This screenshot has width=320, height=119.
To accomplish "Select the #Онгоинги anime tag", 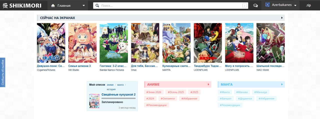I will pos(167,99).
